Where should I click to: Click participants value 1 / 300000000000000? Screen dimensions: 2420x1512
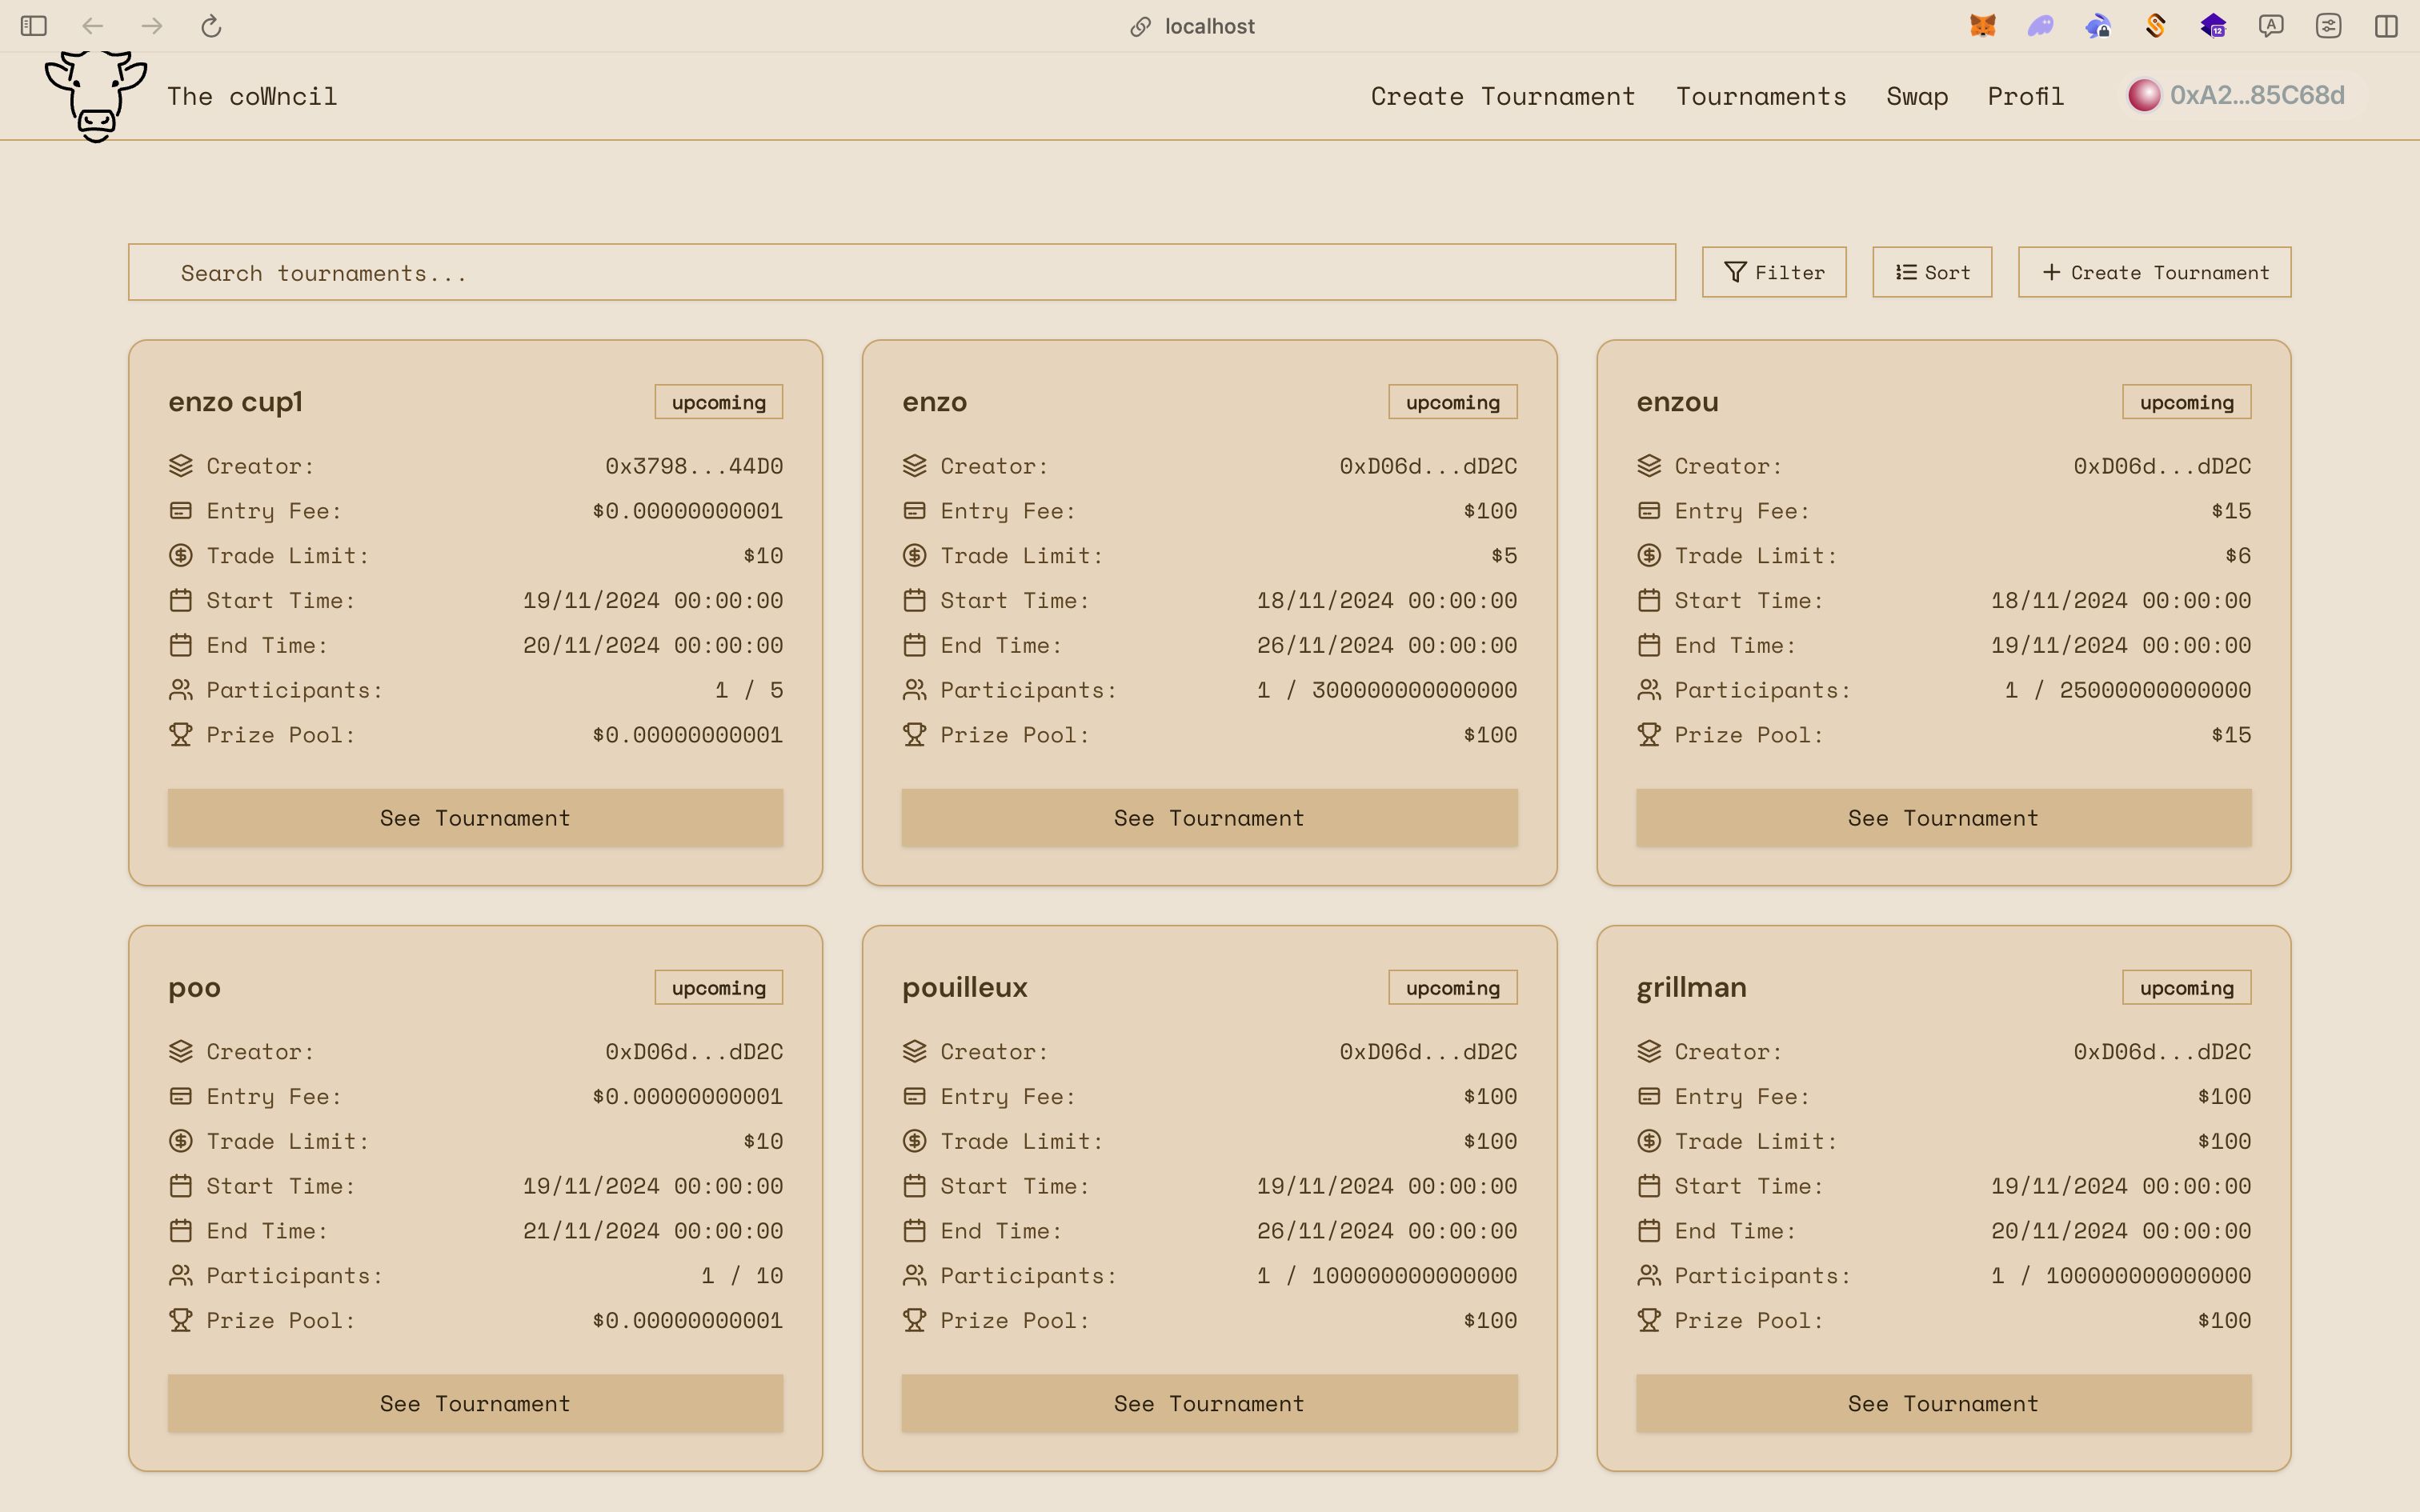coord(1387,690)
